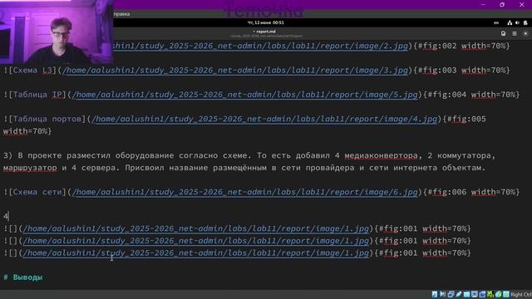Click the path ending with image/5.jpg
The height and width of the screenshot is (299, 532).
tap(244, 95)
